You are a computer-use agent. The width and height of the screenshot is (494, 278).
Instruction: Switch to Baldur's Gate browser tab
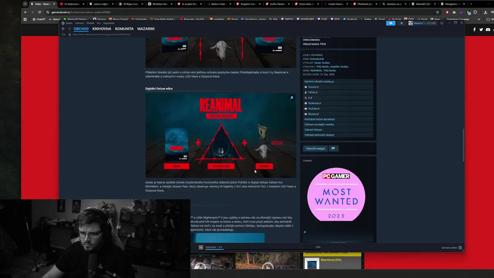pyautogui.click(x=218, y=4)
